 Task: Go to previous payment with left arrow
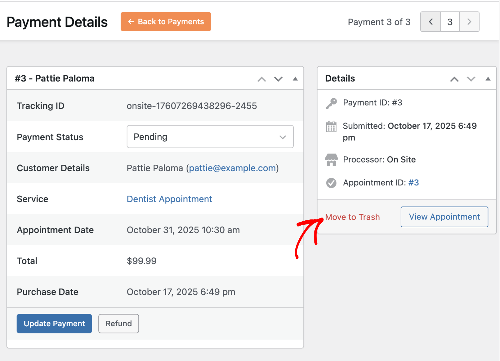[430, 22]
